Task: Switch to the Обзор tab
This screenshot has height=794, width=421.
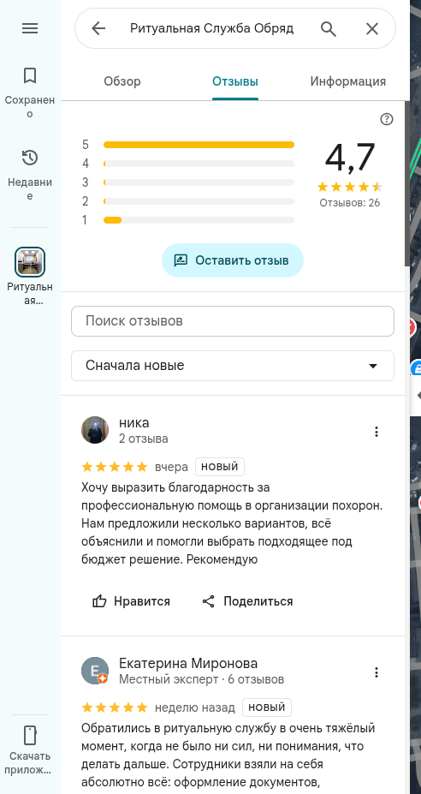Action: point(122,81)
